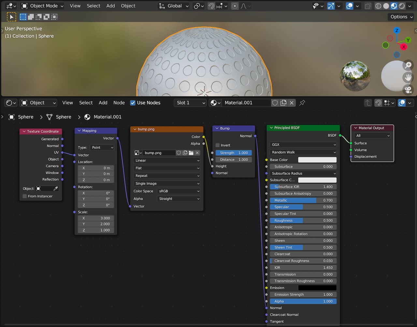
Task: Check the From Instancer option
Action: [x=25, y=196]
